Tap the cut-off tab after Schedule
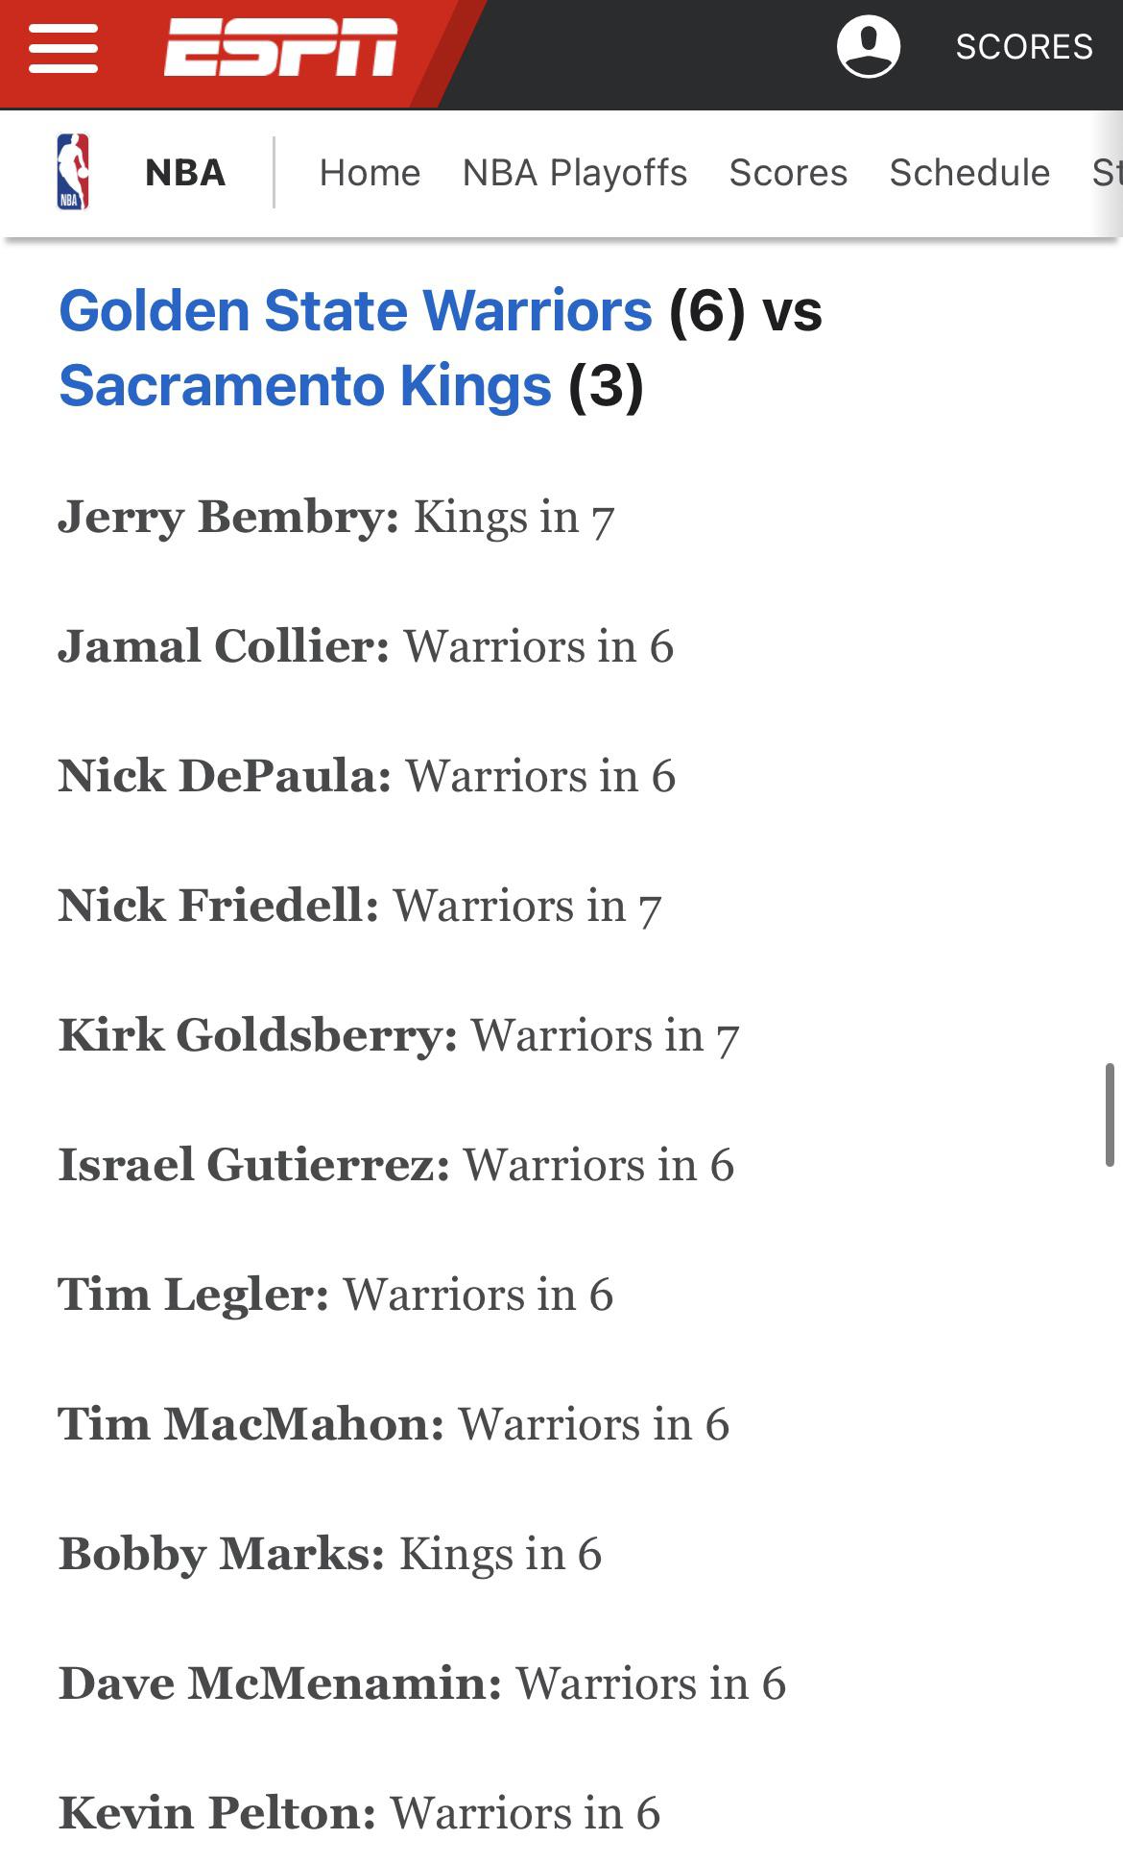 click(x=1107, y=173)
